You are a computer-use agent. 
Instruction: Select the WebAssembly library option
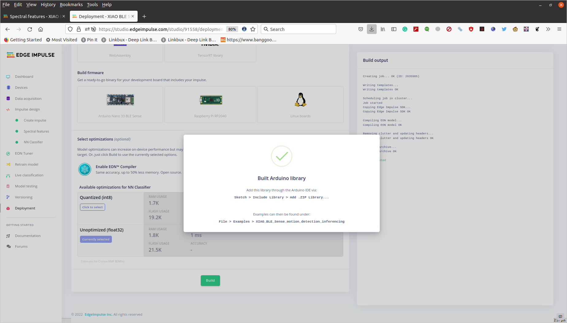120,53
